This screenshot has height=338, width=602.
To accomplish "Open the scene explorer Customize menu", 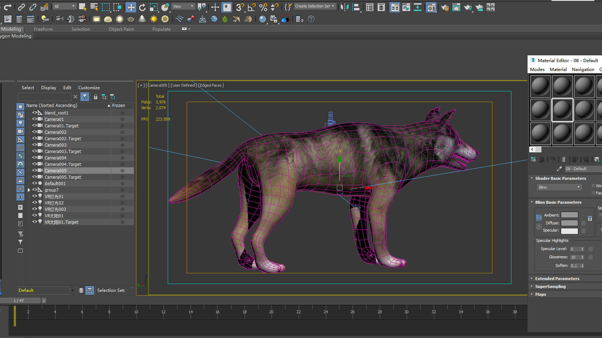I will 89,88.
